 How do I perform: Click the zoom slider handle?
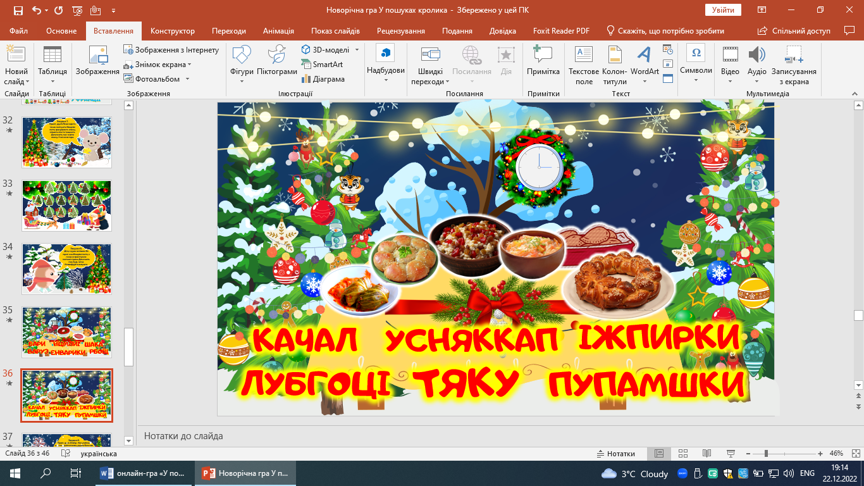tap(766, 454)
